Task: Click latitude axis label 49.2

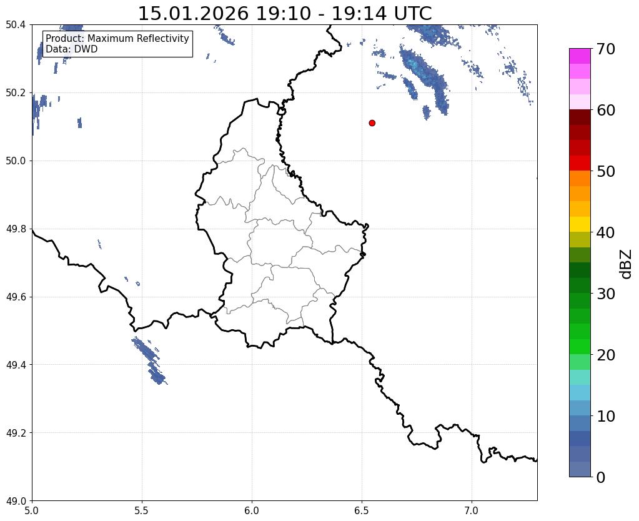Action: click(x=16, y=433)
